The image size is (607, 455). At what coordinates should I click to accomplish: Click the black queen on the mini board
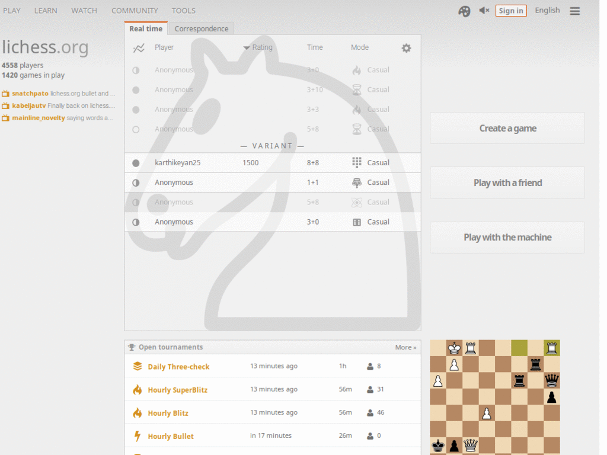pyautogui.click(x=552, y=381)
